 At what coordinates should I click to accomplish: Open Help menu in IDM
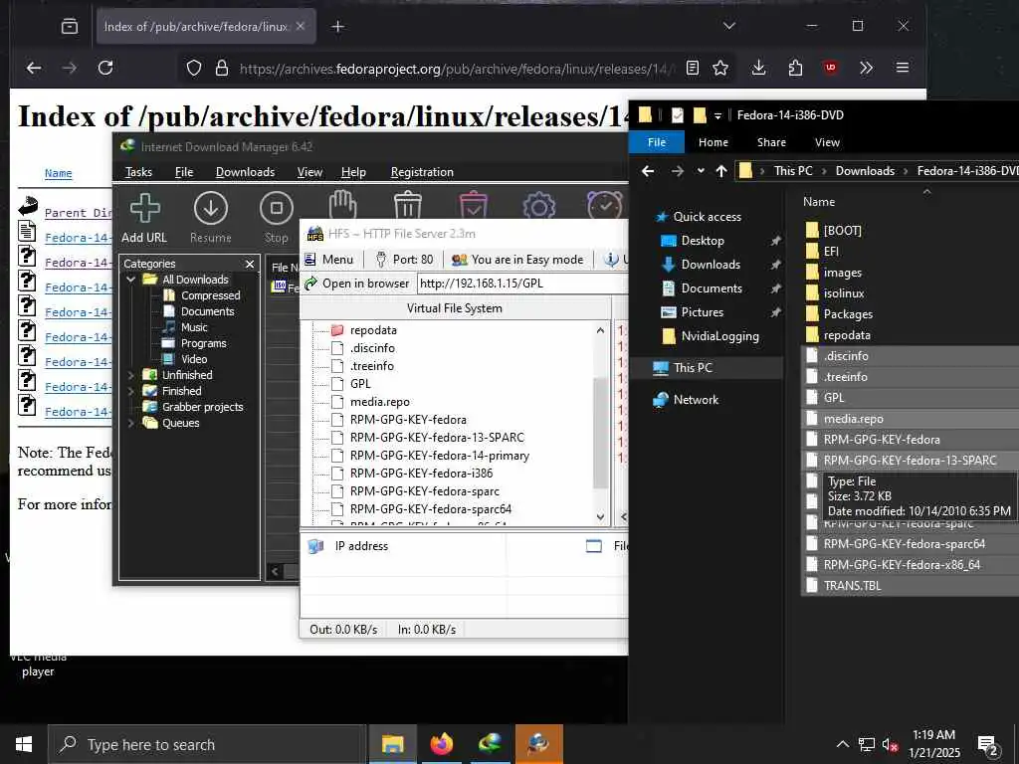[353, 172]
